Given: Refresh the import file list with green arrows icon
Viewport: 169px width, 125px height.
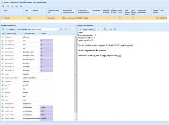Looking at the screenshot, I should [x=3, y=6].
